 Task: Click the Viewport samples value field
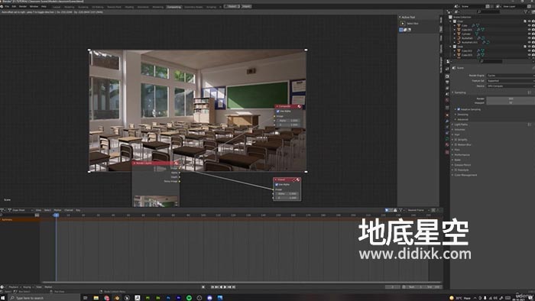[511, 102]
